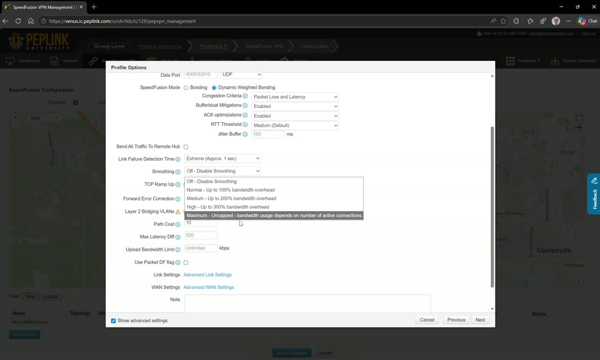Click the TCP Ramp Up info icon

pos(178,184)
